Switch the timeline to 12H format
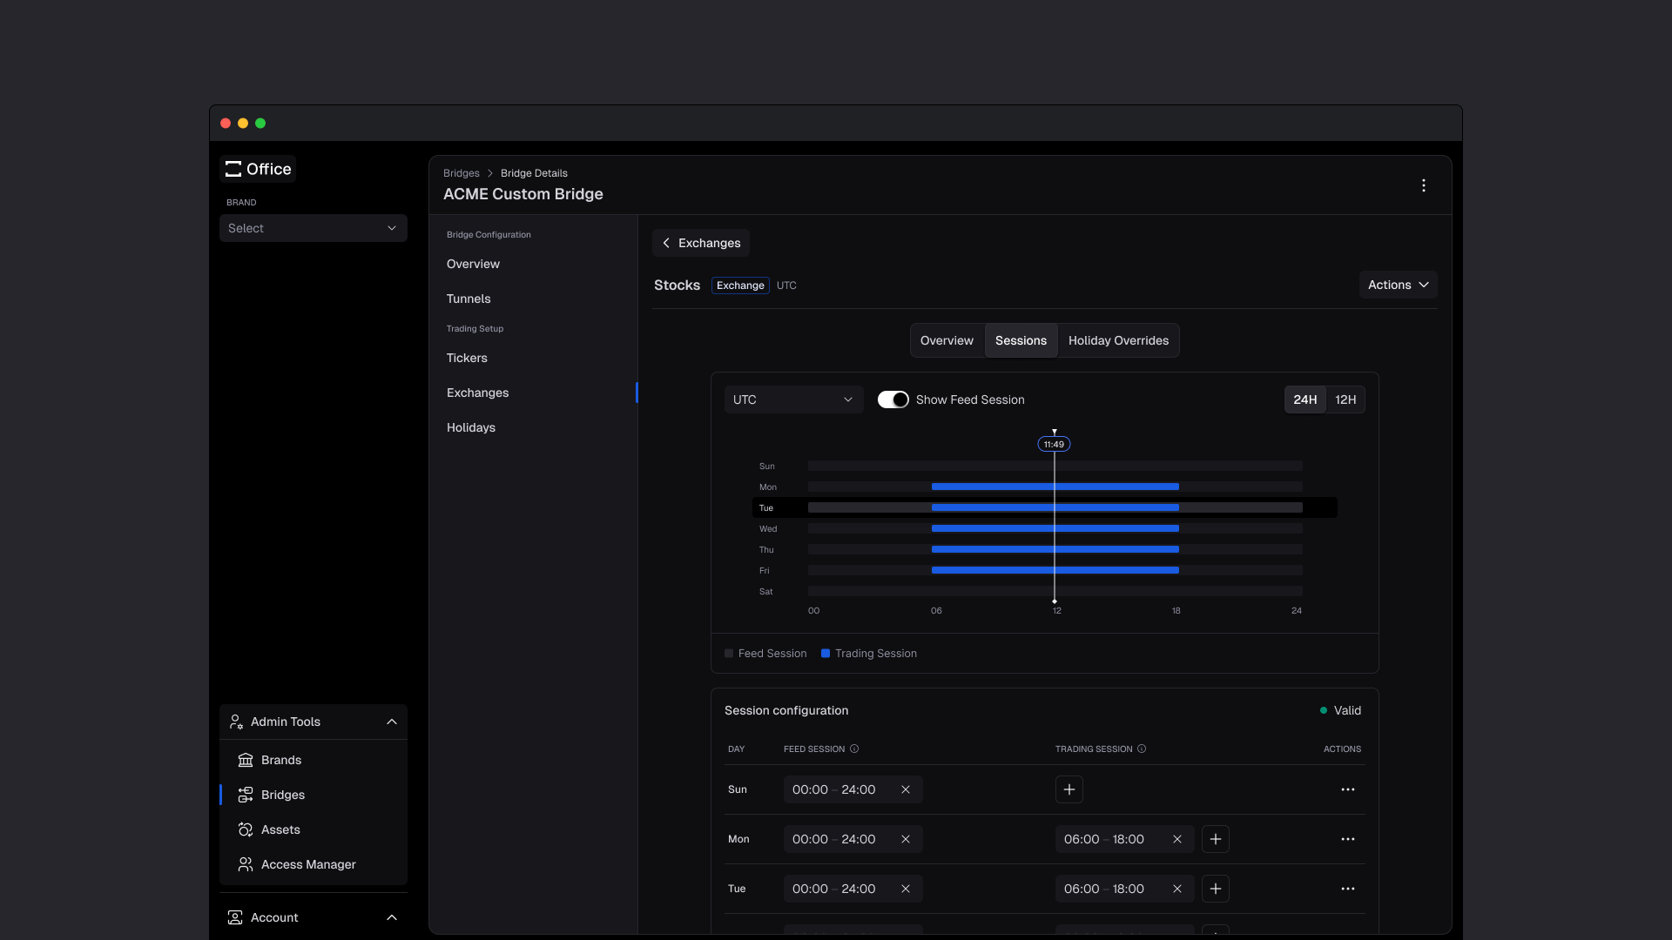The width and height of the screenshot is (1672, 940). (1345, 399)
